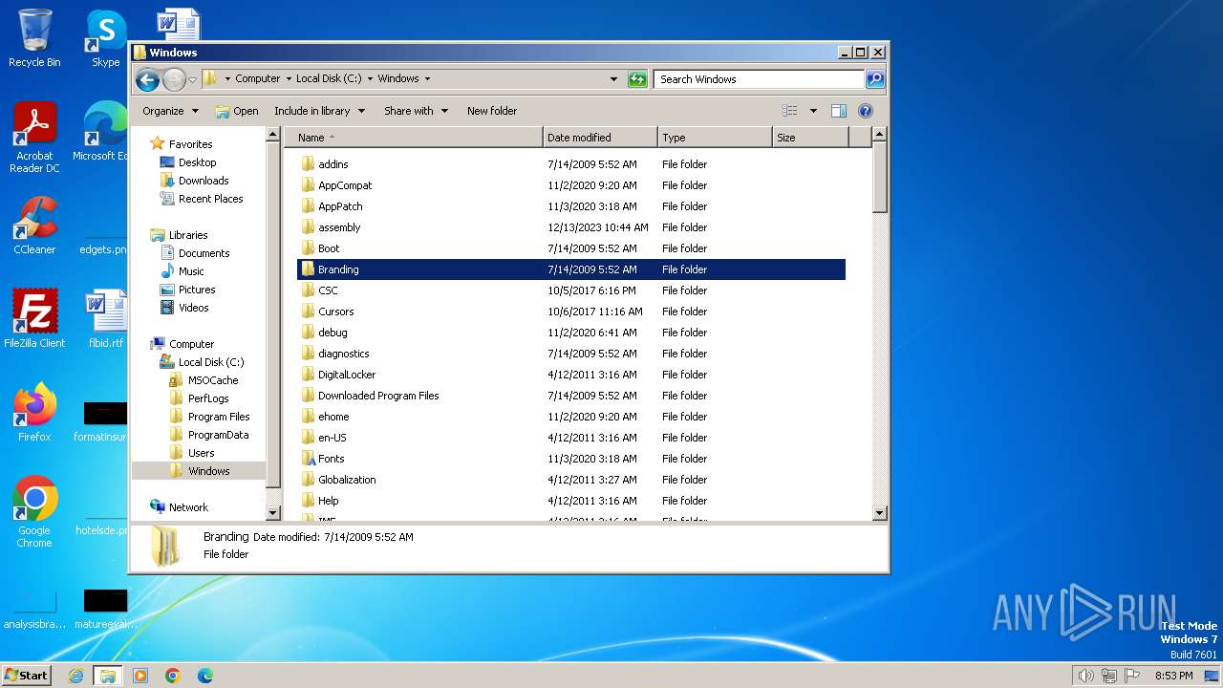Open Chrome from the taskbar
The image size is (1223, 688).
pyautogui.click(x=173, y=676)
